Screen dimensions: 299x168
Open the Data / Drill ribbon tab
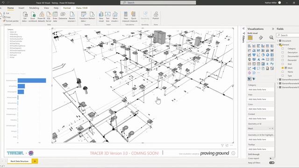82,8
